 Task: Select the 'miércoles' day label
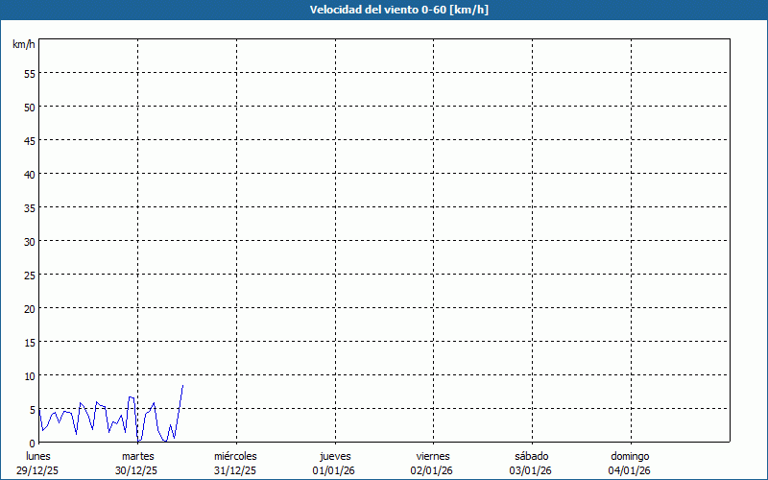coord(235,456)
